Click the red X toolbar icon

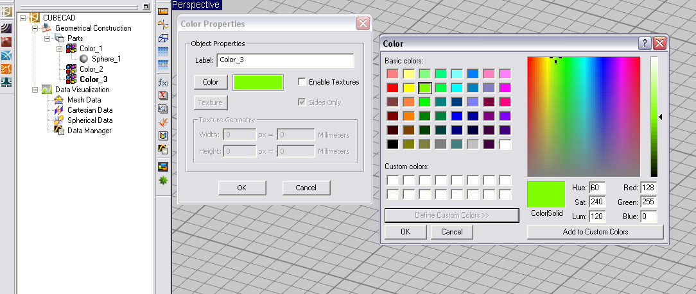click(x=163, y=95)
